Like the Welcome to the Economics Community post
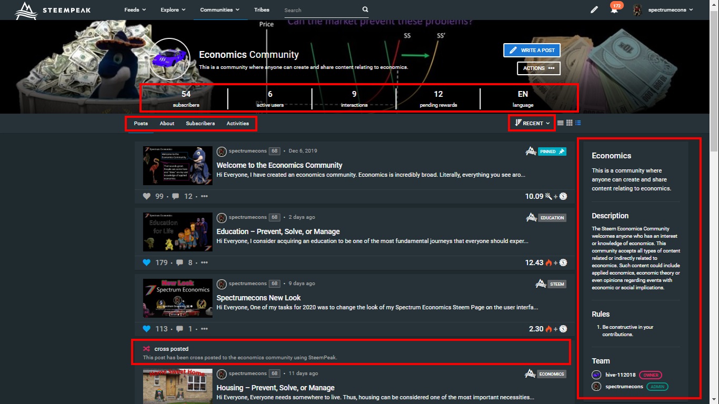 [147, 196]
